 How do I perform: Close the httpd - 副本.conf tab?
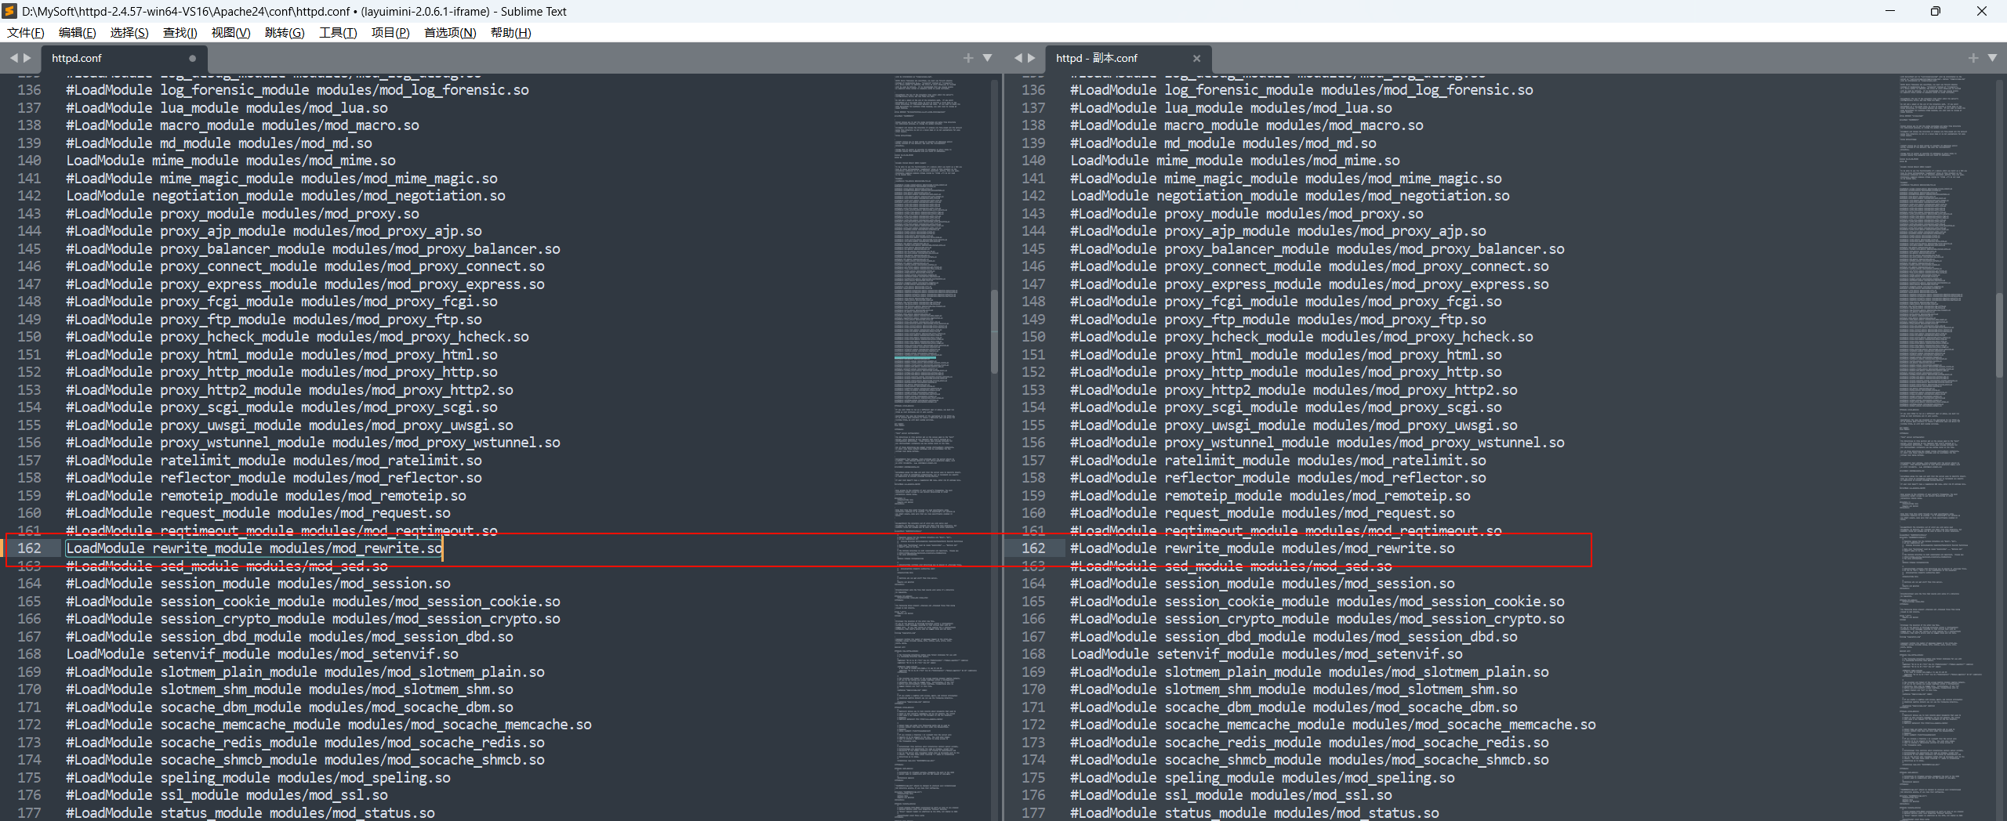(x=1196, y=58)
